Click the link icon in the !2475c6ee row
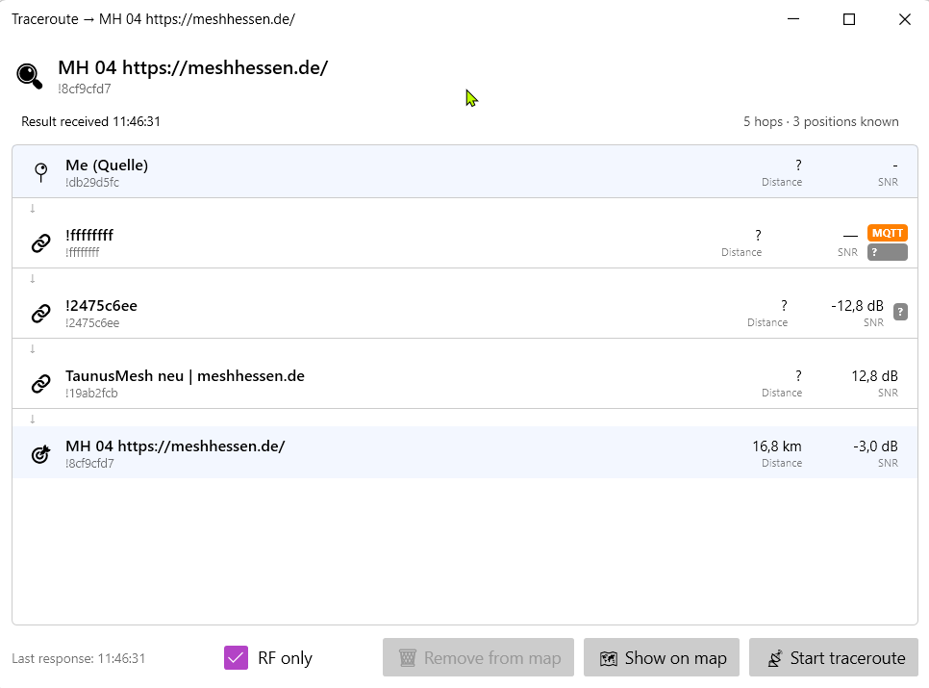 pos(41,314)
